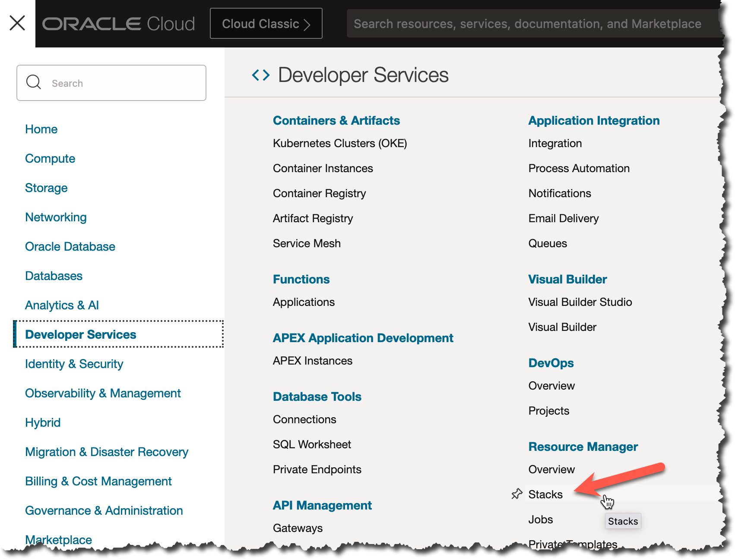Open Stacks under Resource Manager
The height and width of the screenshot is (560, 735).
[545, 494]
